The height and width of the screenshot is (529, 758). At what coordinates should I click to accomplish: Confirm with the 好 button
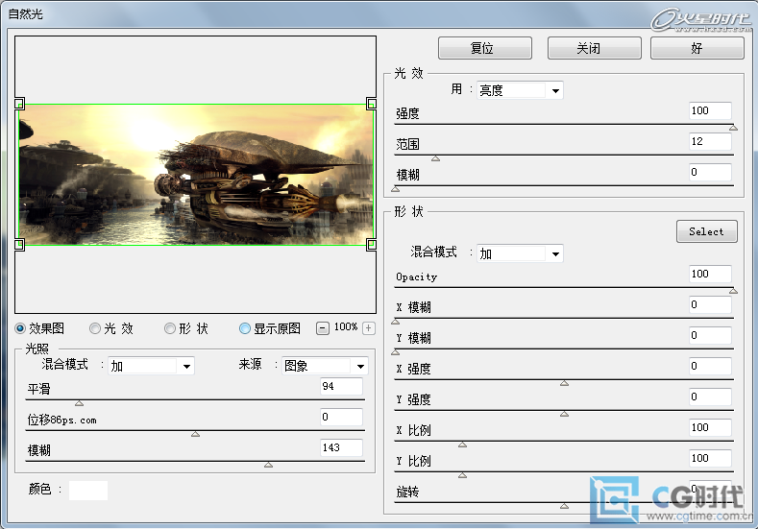[697, 48]
